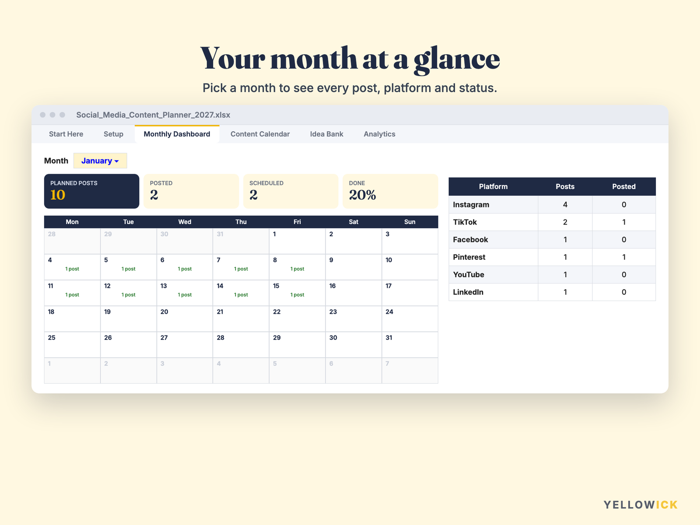
Task: Select TikTok's posts count of 2
Action: tap(565, 222)
